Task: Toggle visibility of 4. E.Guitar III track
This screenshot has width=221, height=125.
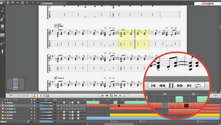Action: 38,112
